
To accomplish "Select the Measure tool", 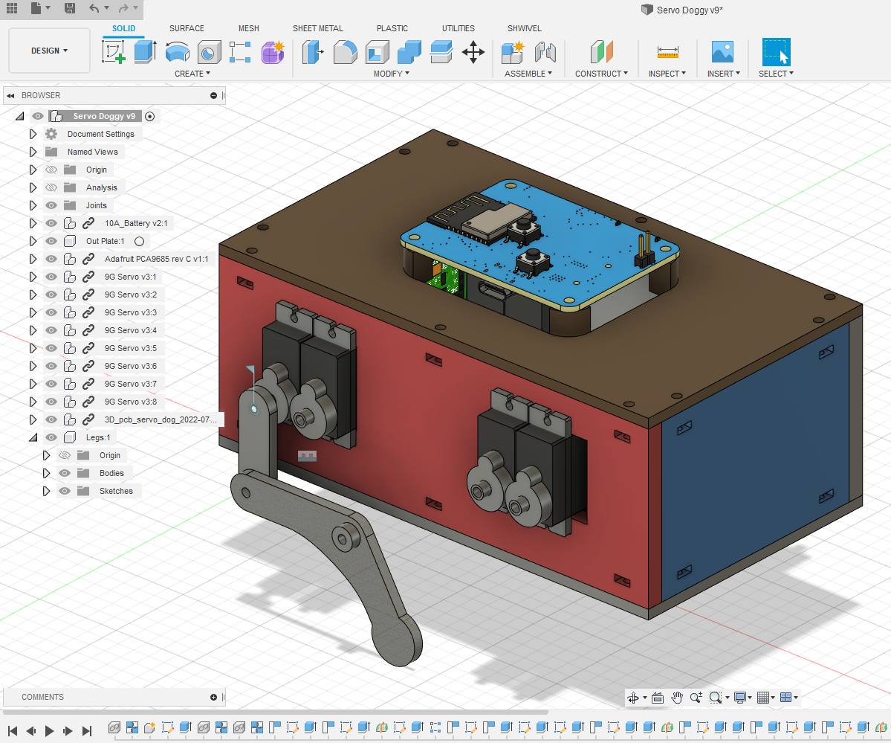I will pos(667,52).
